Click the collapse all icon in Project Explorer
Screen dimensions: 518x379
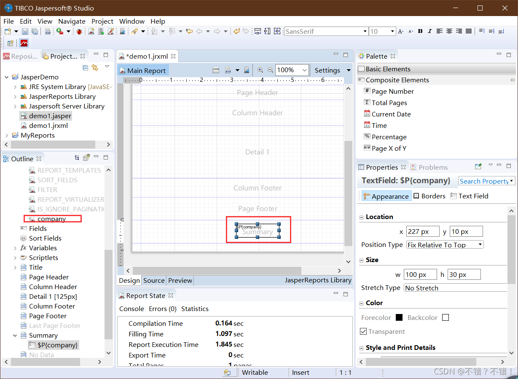click(x=86, y=68)
